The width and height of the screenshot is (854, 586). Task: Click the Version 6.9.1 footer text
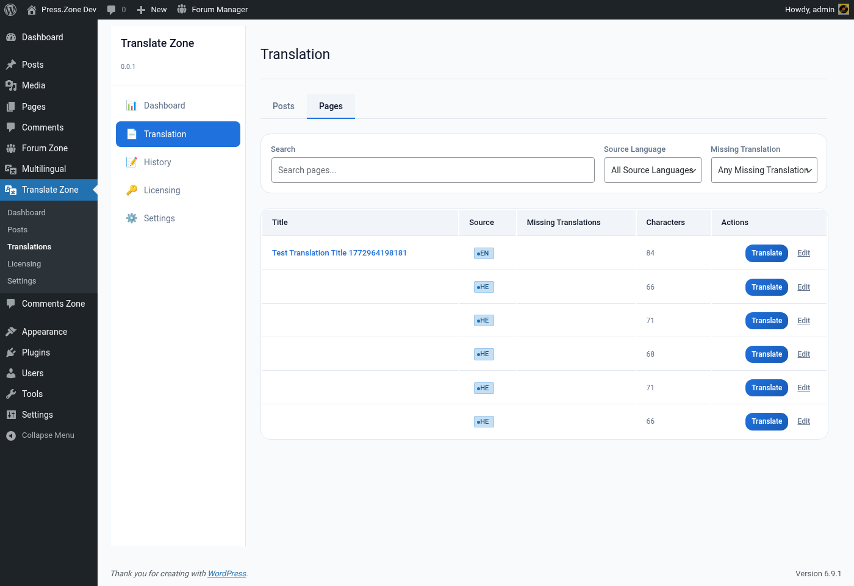point(818,574)
